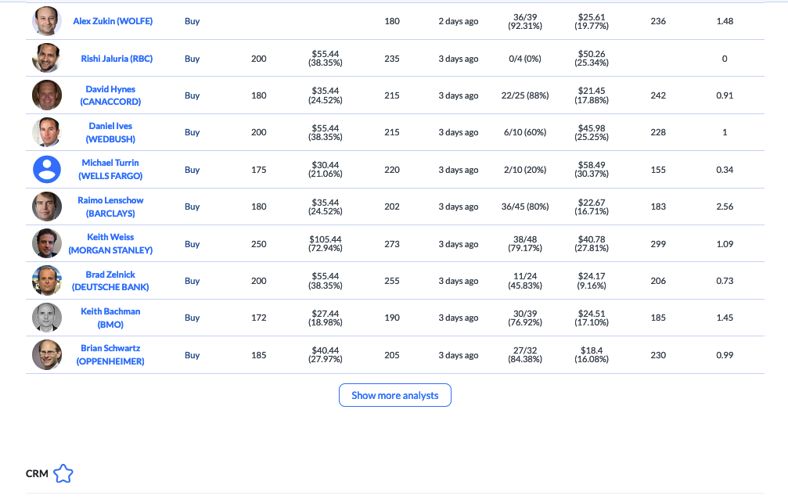The height and width of the screenshot is (503, 788).
Task: View Keith Weiss (MORGAN STANLEY) profile
Action: point(110,244)
